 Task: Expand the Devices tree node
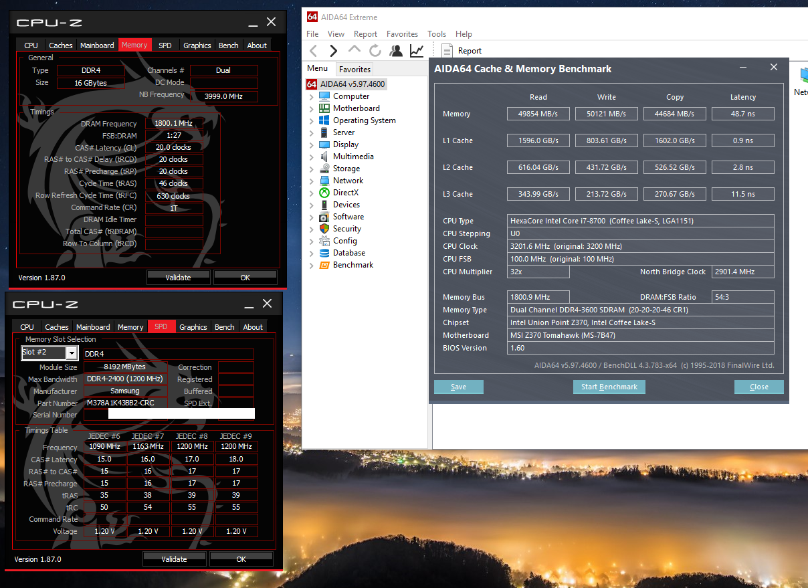click(311, 205)
